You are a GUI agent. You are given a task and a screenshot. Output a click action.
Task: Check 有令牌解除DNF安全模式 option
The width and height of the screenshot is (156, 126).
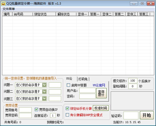[68, 115]
